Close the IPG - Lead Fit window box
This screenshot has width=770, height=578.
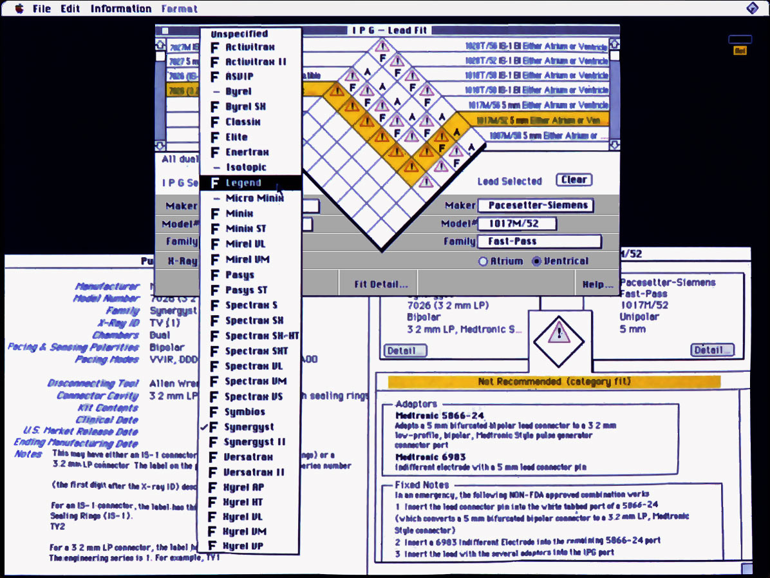[x=165, y=30]
